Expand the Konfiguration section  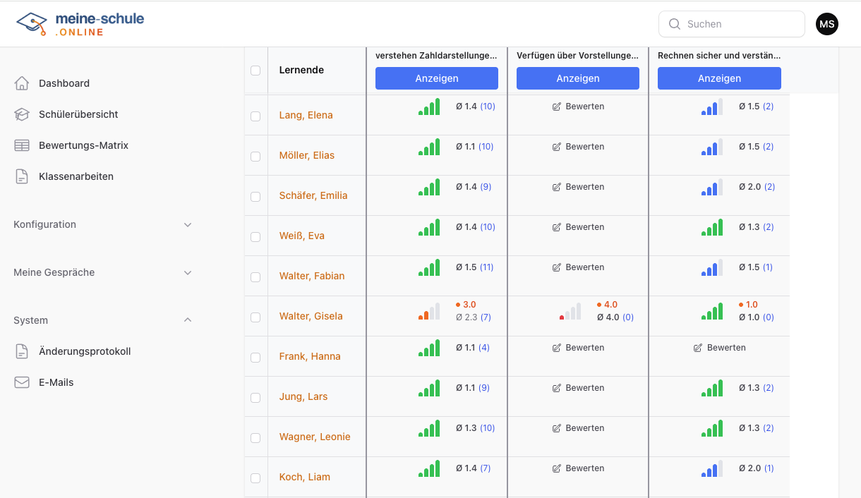[102, 224]
